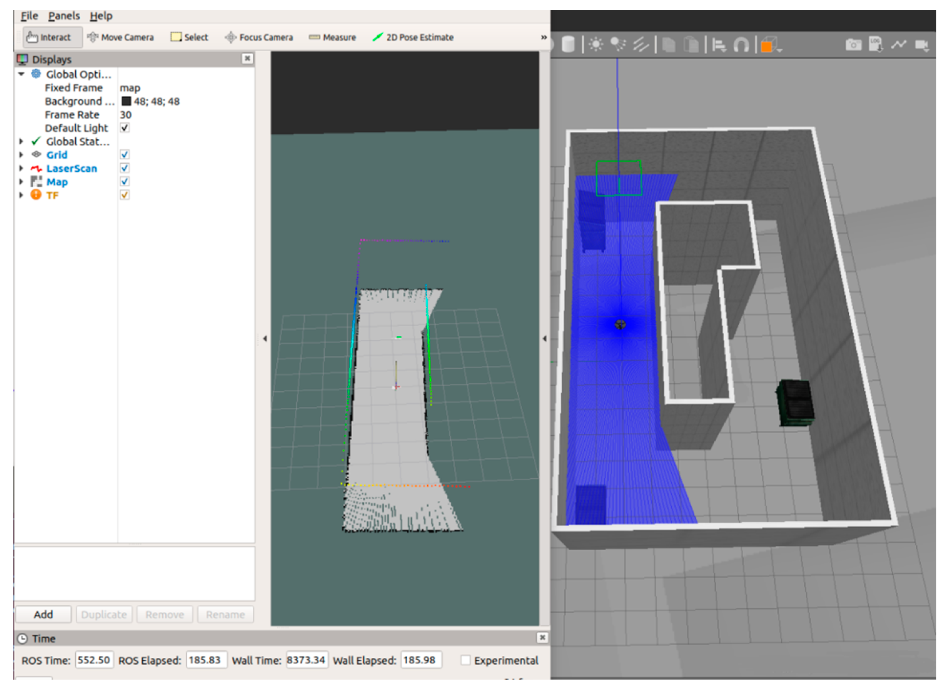Open the Gazebo data log icon
946x693 pixels.
coord(875,44)
